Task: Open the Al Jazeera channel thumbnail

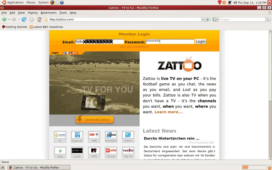Action: tap(60, 137)
